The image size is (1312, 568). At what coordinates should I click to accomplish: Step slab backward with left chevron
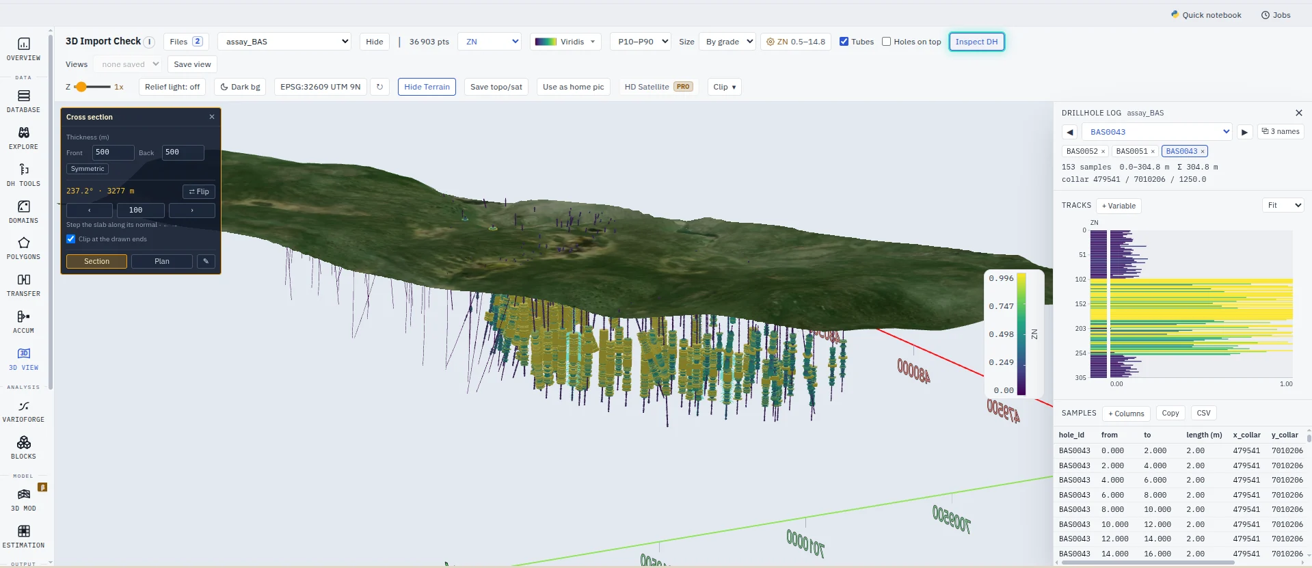coord(90,211)
